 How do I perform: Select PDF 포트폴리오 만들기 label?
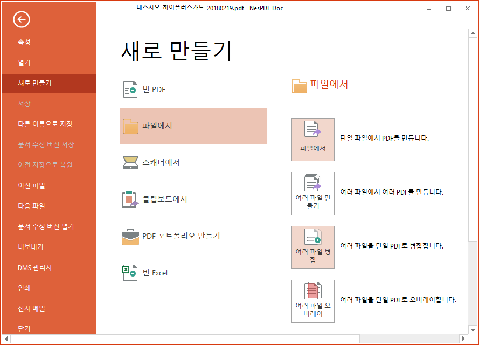click(x=181, y=236)
